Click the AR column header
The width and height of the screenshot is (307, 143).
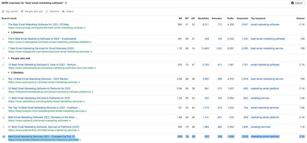(180, 18)
